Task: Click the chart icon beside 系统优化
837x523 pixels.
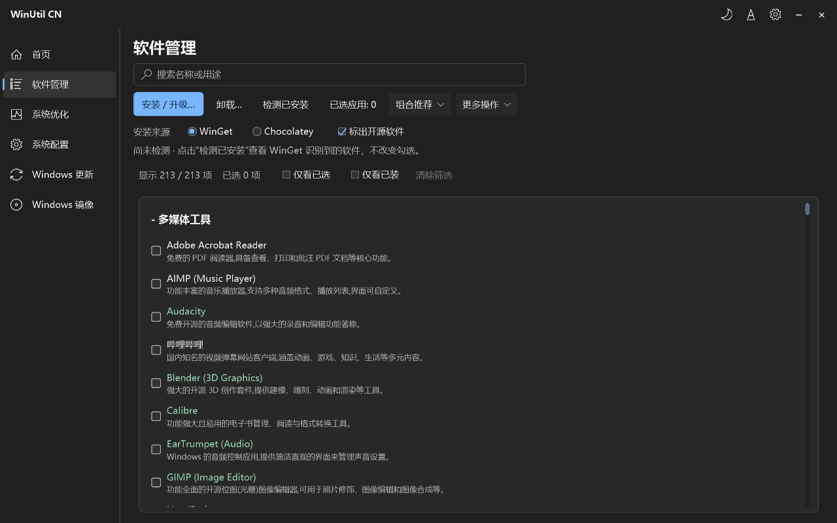Action: coord(16,114)
